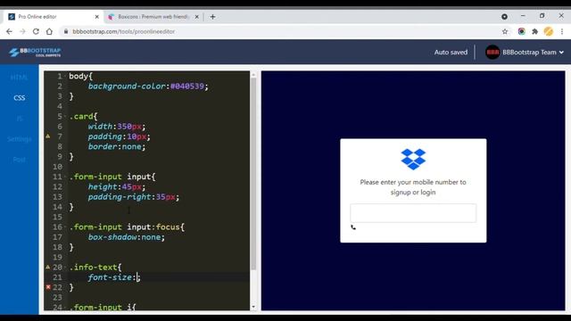Click the BBBootstrap logo
The image size is (571, 321).
pos(35,52)
